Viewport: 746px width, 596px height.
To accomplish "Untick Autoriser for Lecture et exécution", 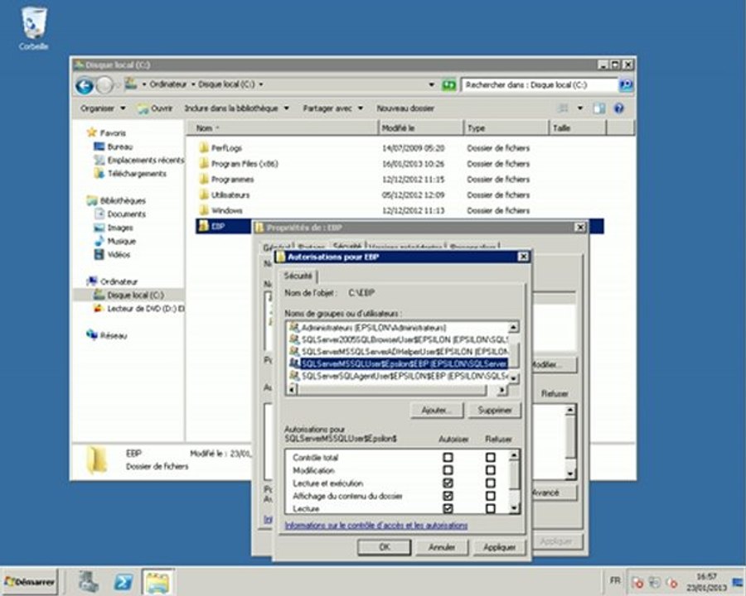I will 448,483.
